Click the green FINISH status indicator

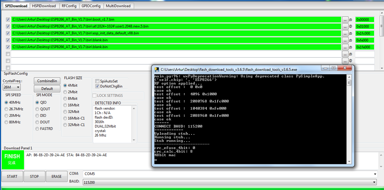tap(13, 160)
